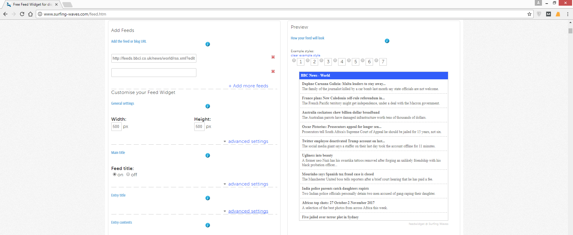573x235 pixels.
Task: Open the shield extension icon
Action: pos(539,14)
